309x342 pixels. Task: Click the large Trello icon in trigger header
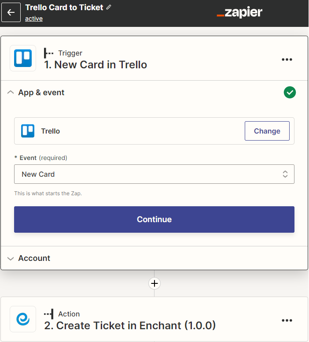pos(23,58)
